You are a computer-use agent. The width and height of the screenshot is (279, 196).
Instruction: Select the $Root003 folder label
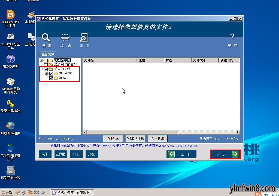[x=66, y=73]
